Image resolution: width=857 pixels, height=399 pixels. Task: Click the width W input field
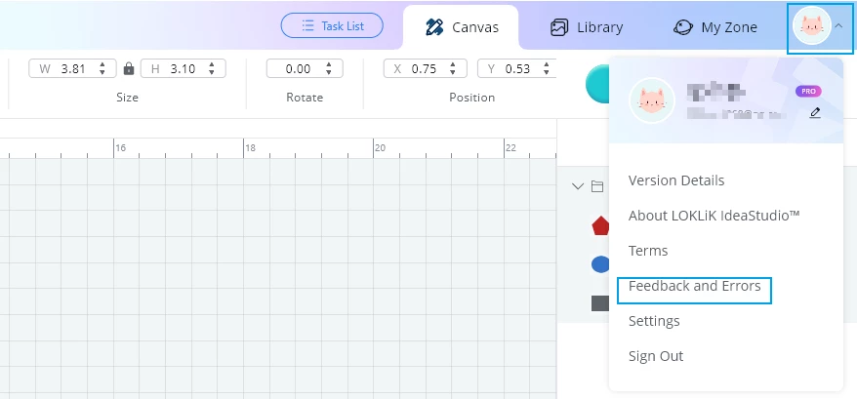(x=72, y=69)
